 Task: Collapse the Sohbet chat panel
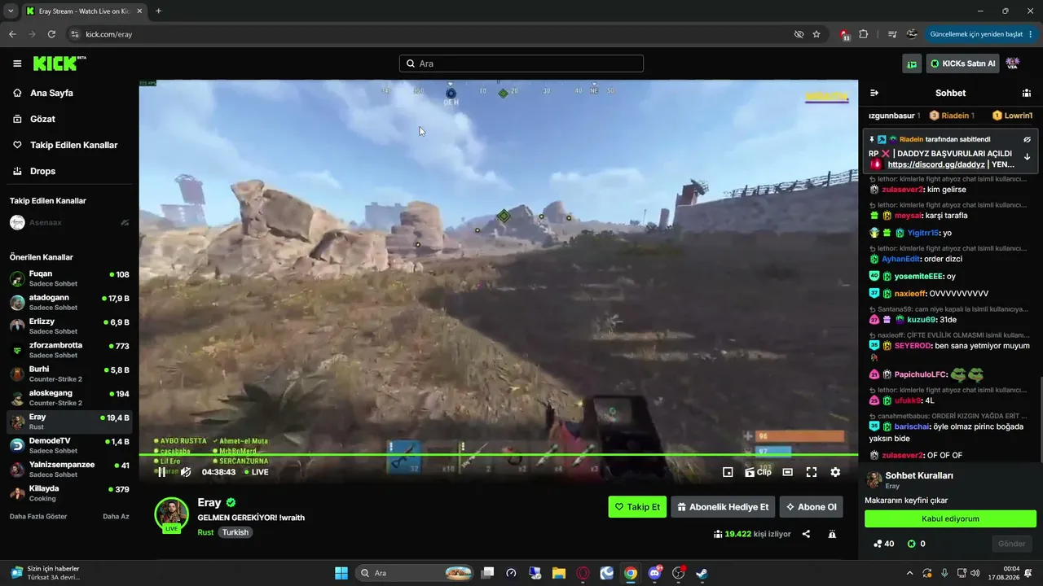pyautogui.click(x=874, y=93)
